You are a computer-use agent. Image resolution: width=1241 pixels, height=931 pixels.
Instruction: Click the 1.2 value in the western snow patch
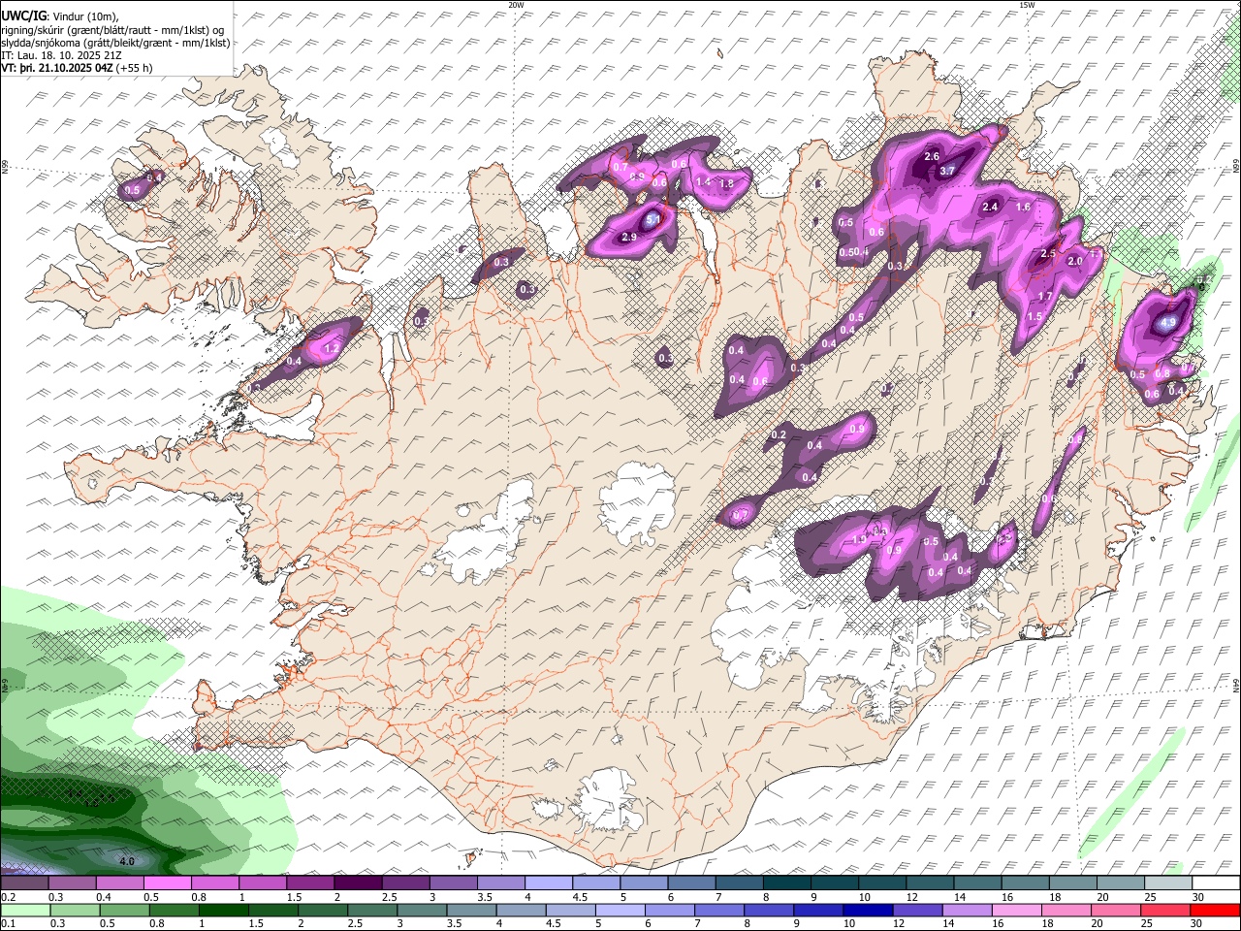[331, 348]
